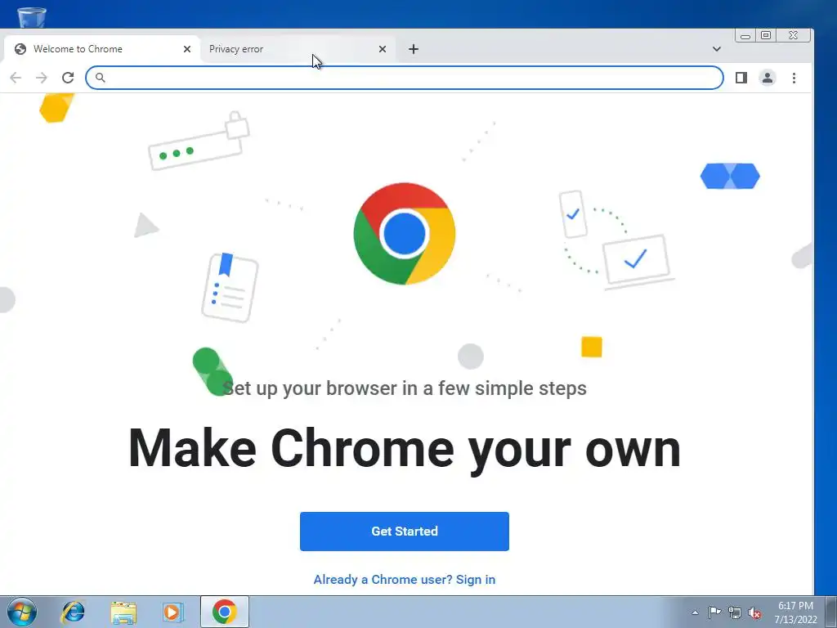Open the side panel
Image resolution: width=837 pixels, height=628 pixels.
(741, 78)
